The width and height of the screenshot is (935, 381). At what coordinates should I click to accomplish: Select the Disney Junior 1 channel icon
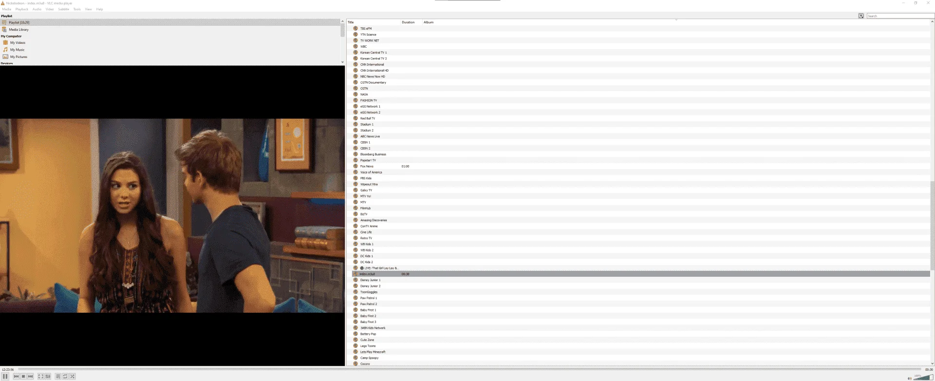pyautogui.click(x=355, y=280)
